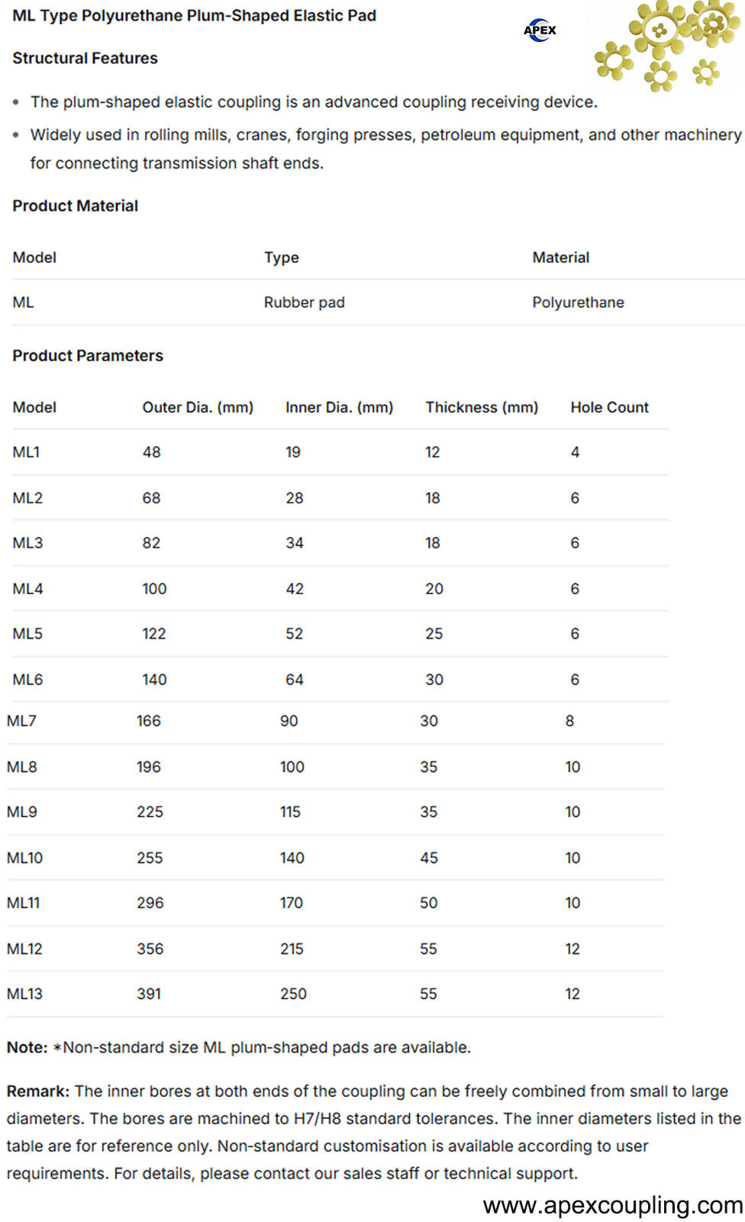Click the Product Material heading
The width and height of the screenshot is (745, 1222).
point(75,205)
